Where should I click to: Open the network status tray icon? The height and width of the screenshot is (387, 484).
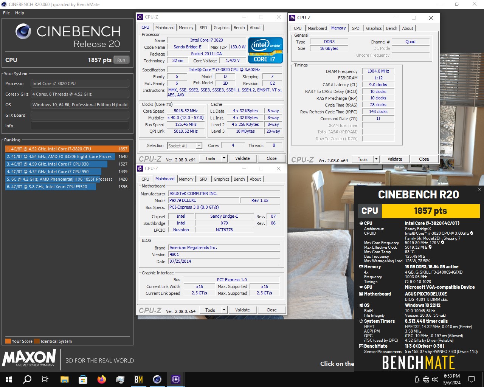[x=426, y=379]
